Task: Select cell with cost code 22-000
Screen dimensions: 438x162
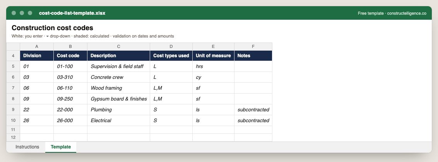Action: (70, 110)
